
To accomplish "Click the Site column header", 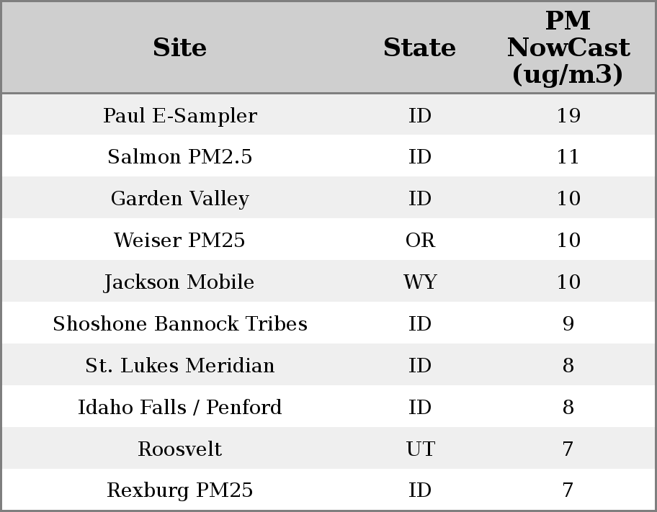I will point(179,48).
